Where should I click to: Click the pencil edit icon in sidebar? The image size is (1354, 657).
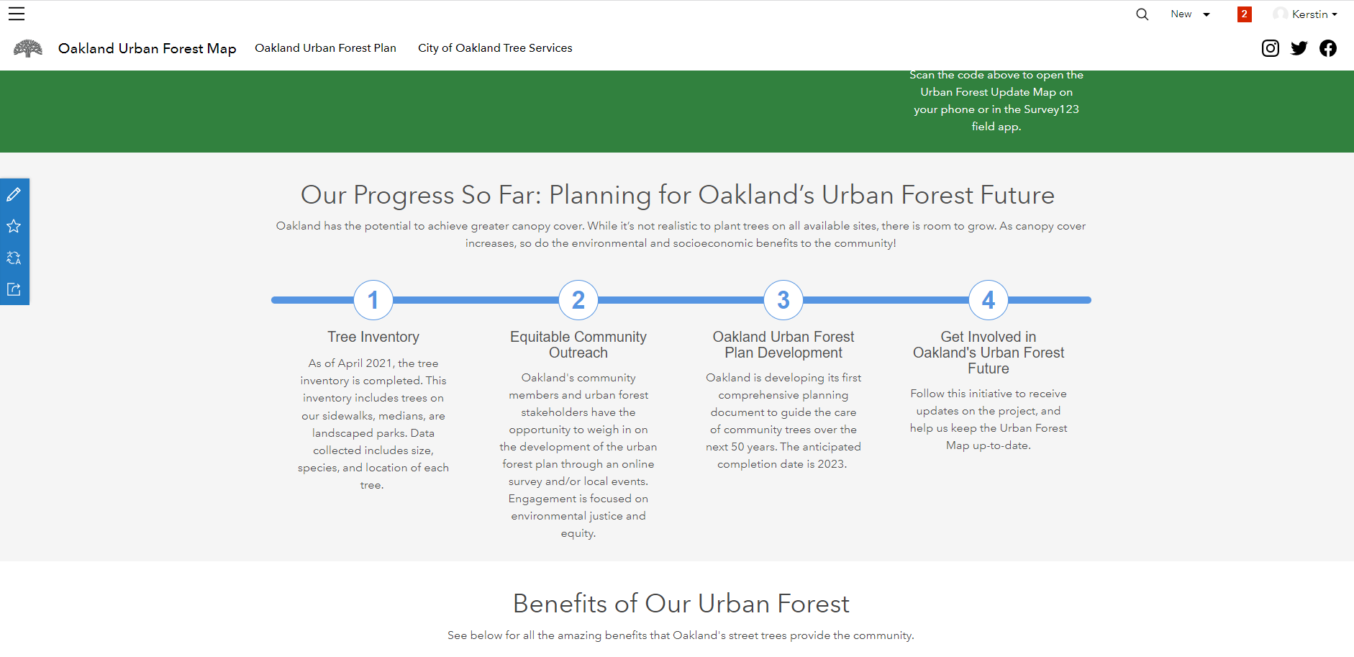14,194
